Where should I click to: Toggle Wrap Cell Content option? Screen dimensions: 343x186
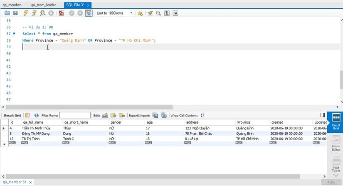pyautogui.click(x=202, y=115)
